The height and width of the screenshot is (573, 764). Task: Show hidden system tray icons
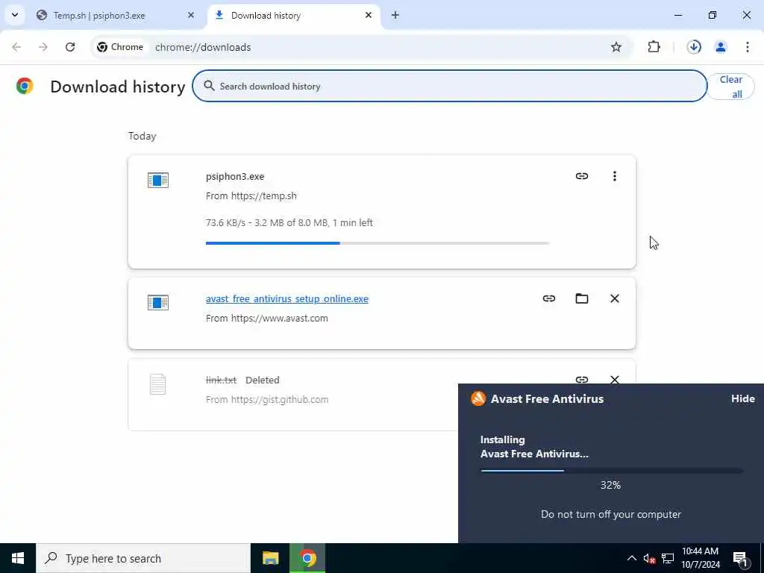click(631, 558)
